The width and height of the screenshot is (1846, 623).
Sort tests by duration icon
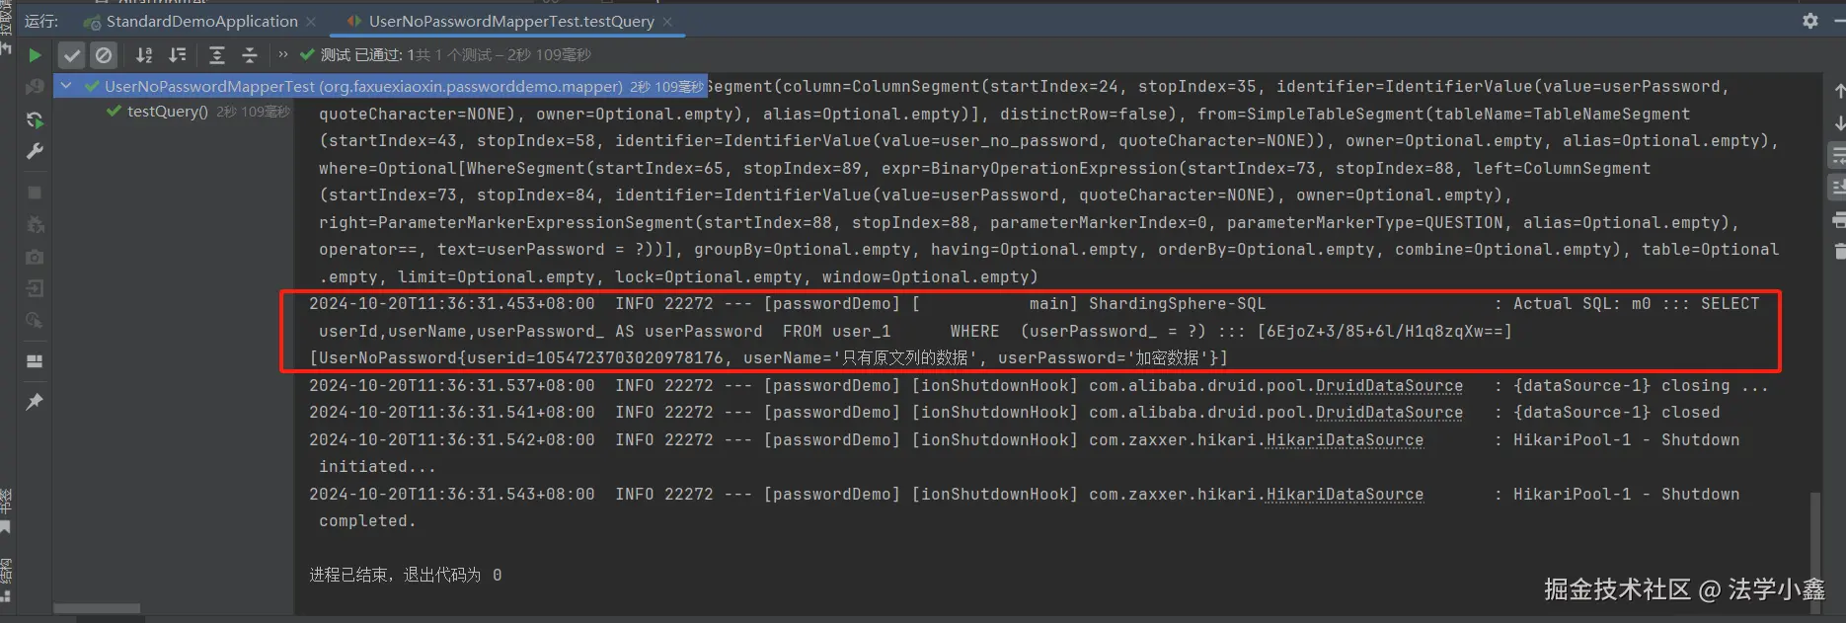(178, 55)
